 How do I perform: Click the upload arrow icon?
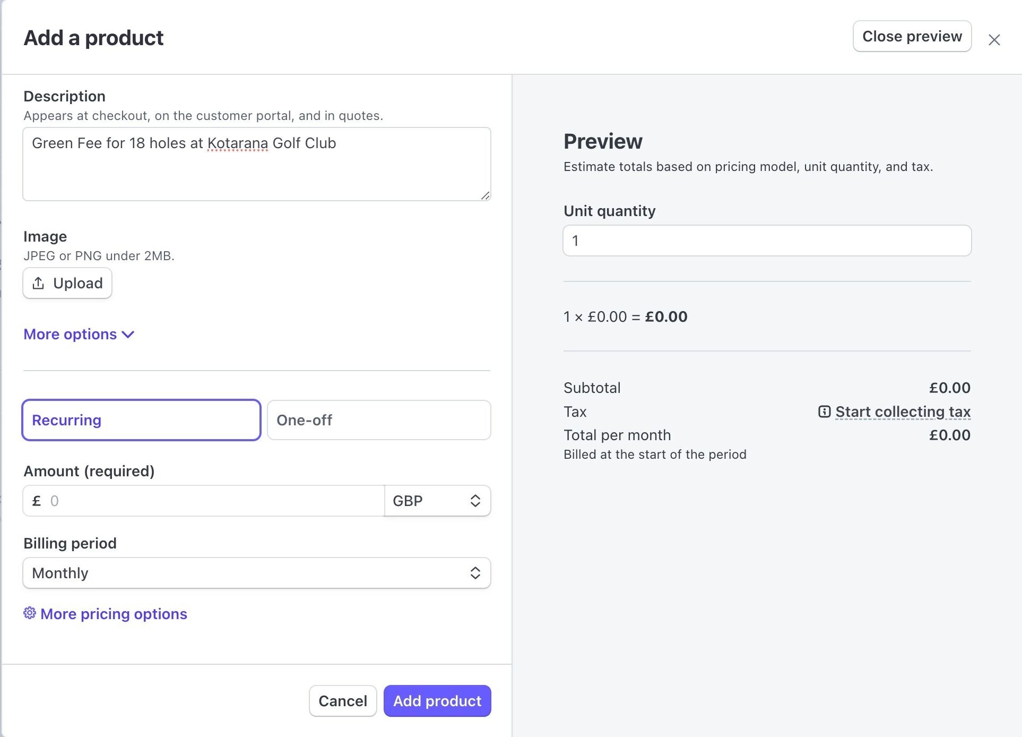[38, 283]
